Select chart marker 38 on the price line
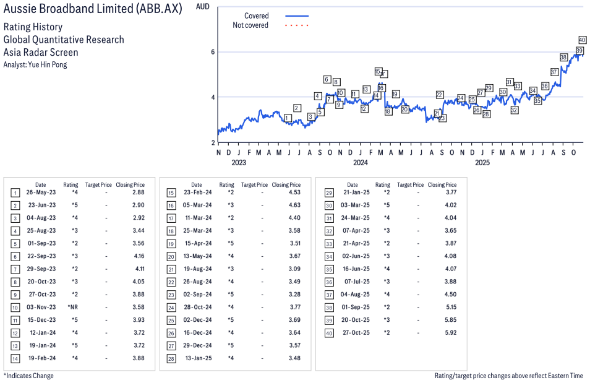Image resolution: width=590 pixels, height=380 pixels. coord(563,57)
